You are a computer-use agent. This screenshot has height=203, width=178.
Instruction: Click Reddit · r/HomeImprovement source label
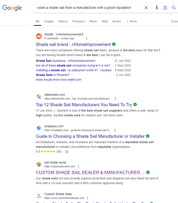click(x=64, y=34)
